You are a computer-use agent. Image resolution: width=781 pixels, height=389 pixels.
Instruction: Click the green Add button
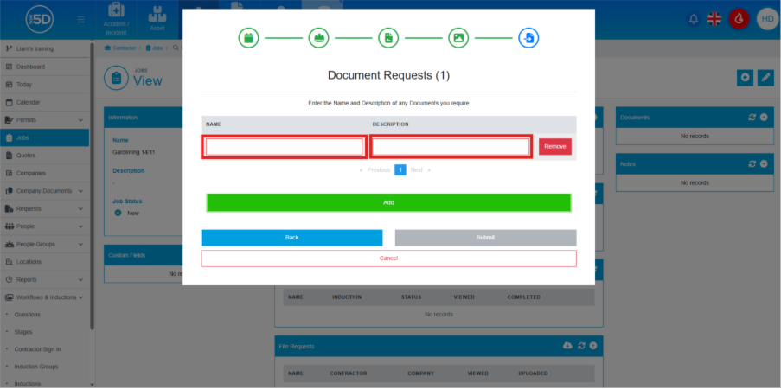pyautogui.click(x=388, y=202)
